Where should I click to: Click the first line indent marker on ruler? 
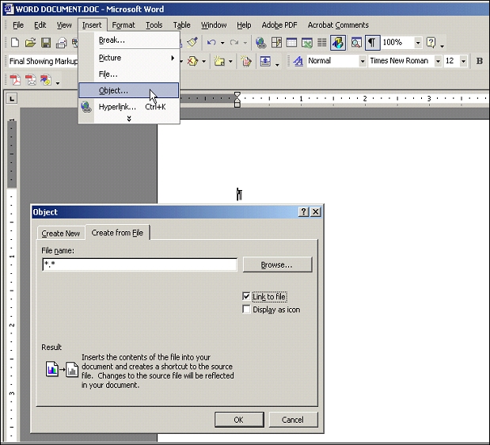click(x=237, y=95)
